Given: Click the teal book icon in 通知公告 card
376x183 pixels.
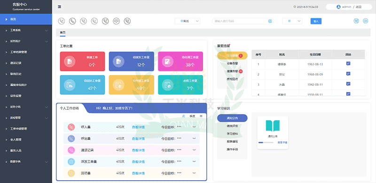Looking at the screenshot, I should (x=273, y=125).
